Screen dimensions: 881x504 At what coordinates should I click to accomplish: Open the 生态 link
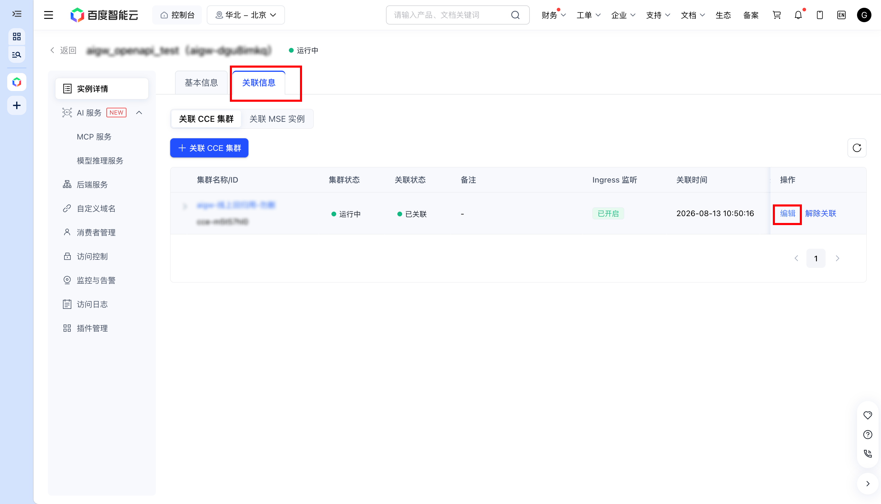[723, 15]
